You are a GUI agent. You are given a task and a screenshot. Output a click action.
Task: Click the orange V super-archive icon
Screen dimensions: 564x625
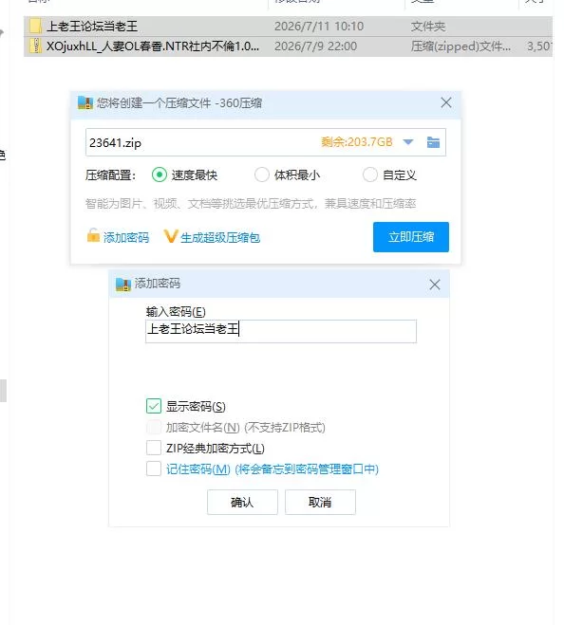[171, 236]
